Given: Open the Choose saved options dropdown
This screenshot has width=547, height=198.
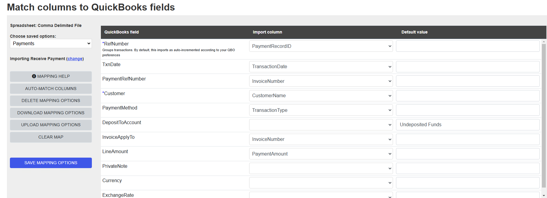Looking at the screenshot, I should pos(51,44).
